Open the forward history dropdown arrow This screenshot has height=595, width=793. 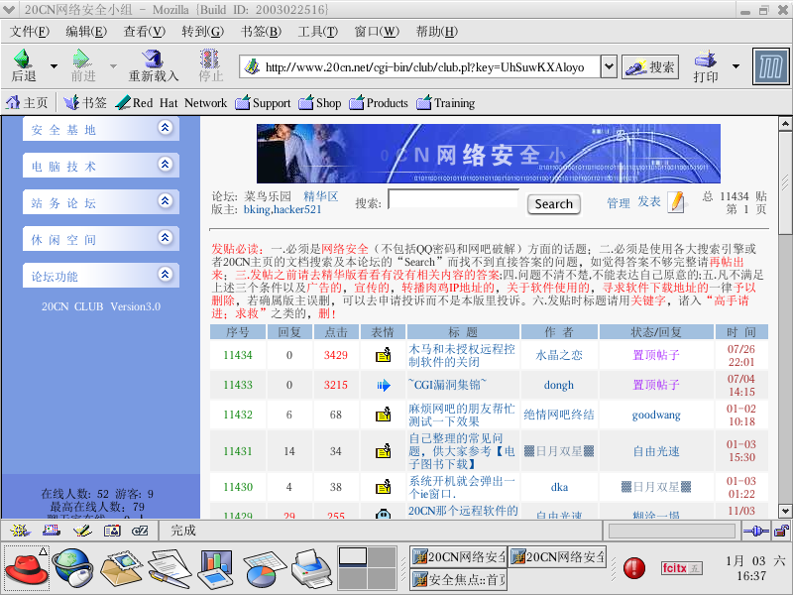(113, 66)
